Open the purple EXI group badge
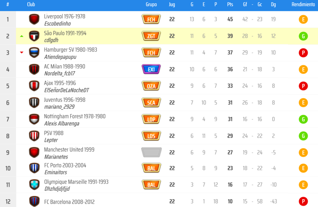The width and height of the screenshot is (318, 207). point(151,69)
